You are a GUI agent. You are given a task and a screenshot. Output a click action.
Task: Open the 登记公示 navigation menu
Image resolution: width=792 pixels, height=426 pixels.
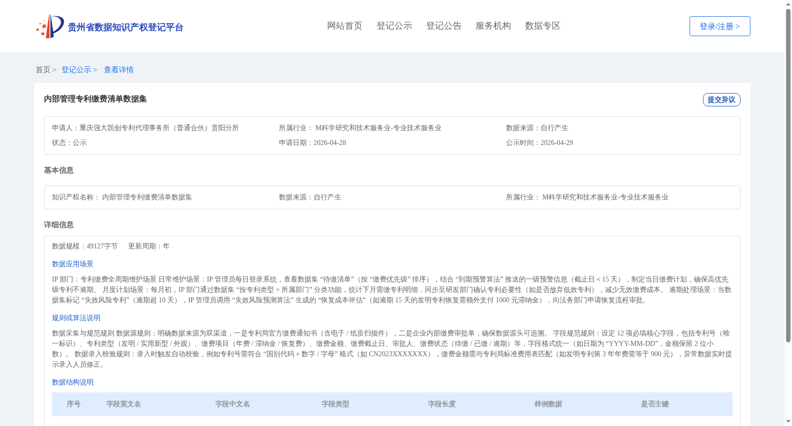point(394,26)
